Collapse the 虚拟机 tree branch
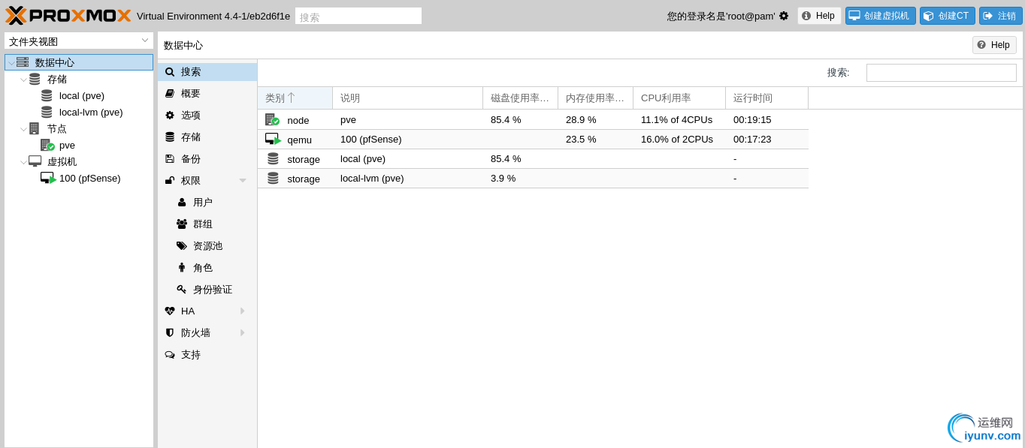1025x448 pixels. coord(23,161)
